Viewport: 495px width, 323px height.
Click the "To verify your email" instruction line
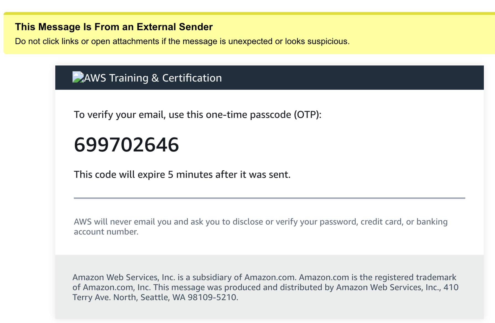point(197,115)
